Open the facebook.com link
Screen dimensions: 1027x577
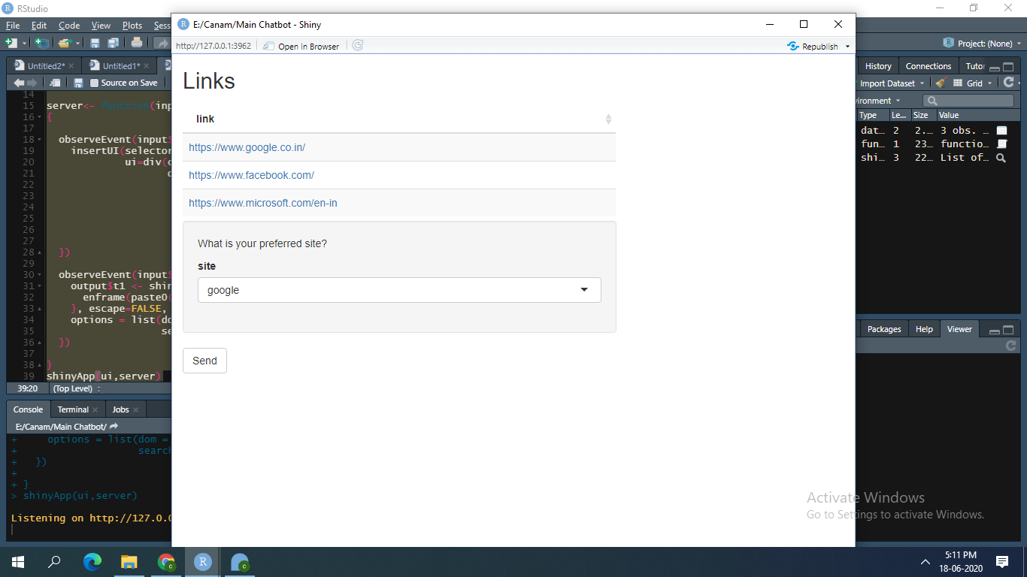coord(251,175)
